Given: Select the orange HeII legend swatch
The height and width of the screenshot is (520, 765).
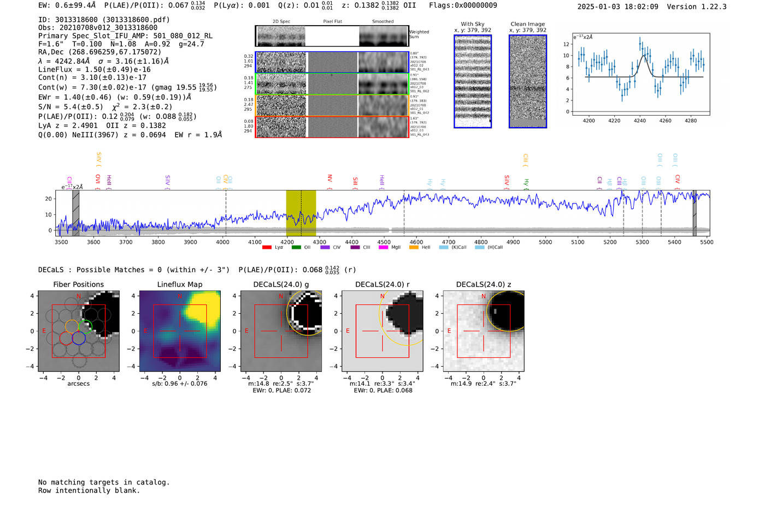Looking at the screenshot, I should (x=414, y=247).
